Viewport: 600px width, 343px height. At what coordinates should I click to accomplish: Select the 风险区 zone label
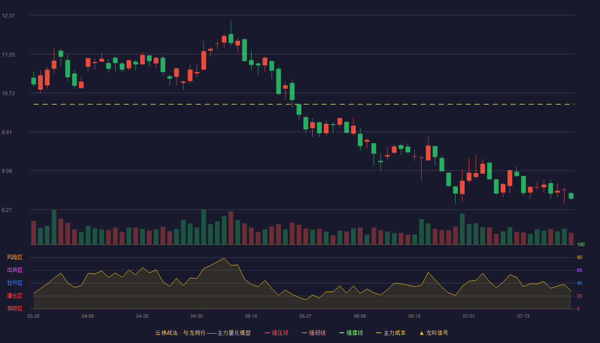coord(15,257)
